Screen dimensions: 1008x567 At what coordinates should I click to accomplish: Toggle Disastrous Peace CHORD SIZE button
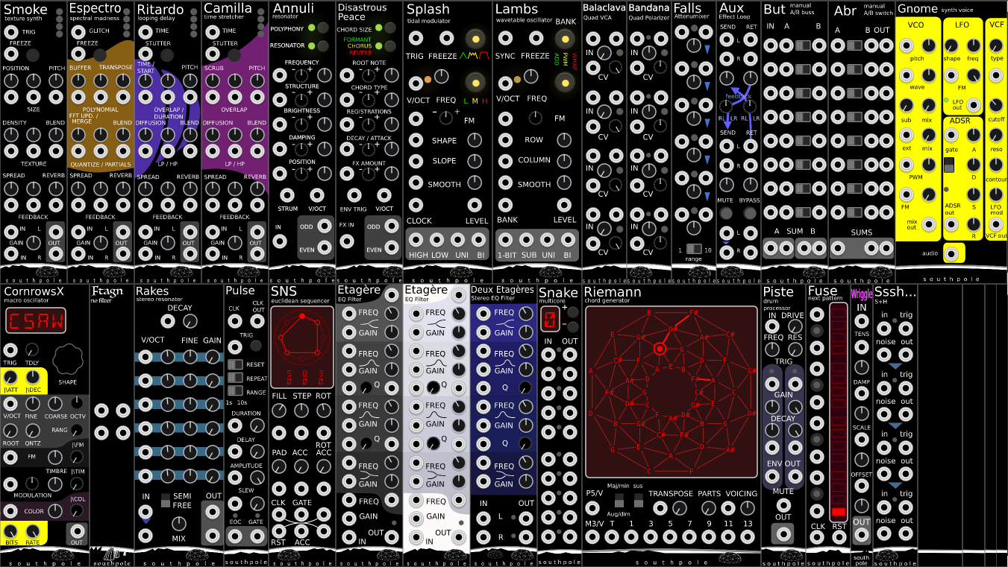(x=391, y=28)
